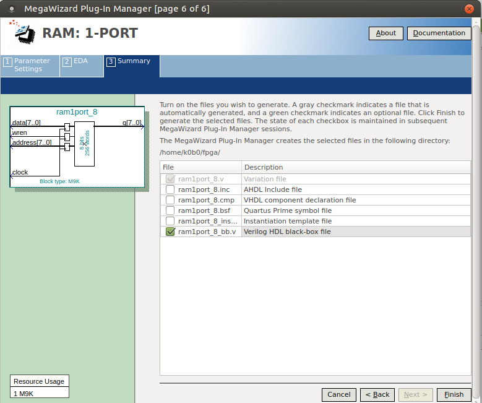Click the 8 bits 256 words memory block

click(85, 144)
